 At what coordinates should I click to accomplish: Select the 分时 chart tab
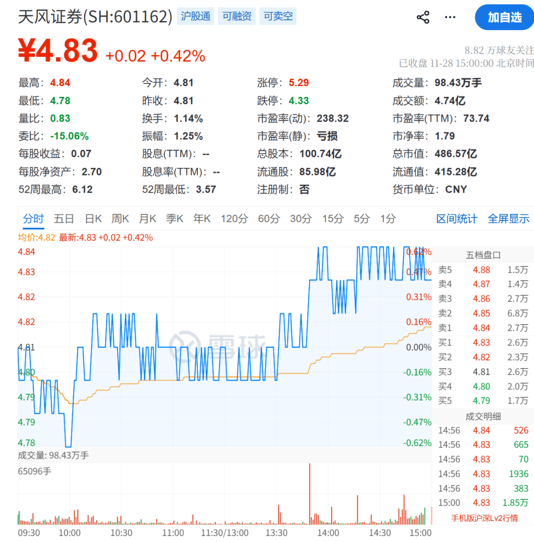pos(33,218)
